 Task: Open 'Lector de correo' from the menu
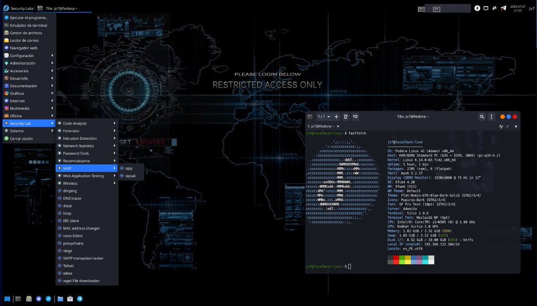tap(29, 40)
